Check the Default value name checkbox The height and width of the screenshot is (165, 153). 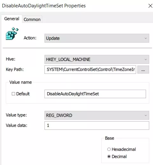pos(13,94)
